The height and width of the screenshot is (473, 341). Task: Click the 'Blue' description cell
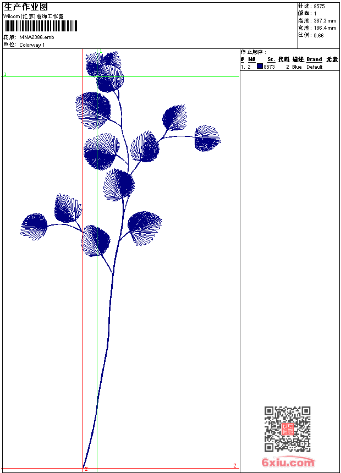tap(296, 67)
